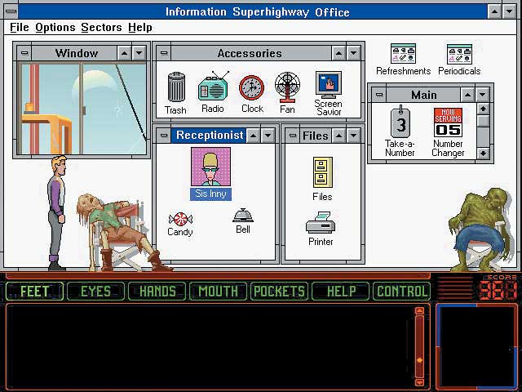Open control menu box of Files window
Image resolution: width=522 pixels, height=392 pixels.
(293, 136)
